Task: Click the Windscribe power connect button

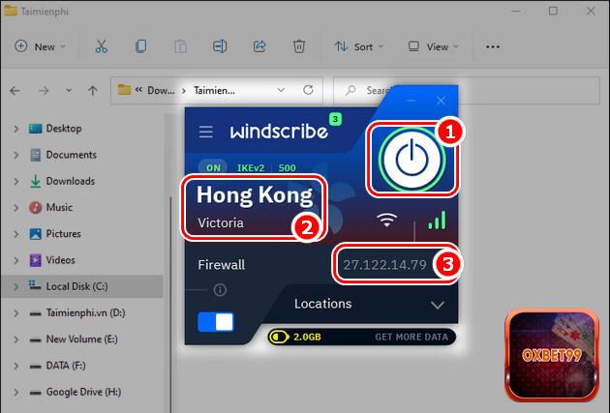Action: point(412,160)
